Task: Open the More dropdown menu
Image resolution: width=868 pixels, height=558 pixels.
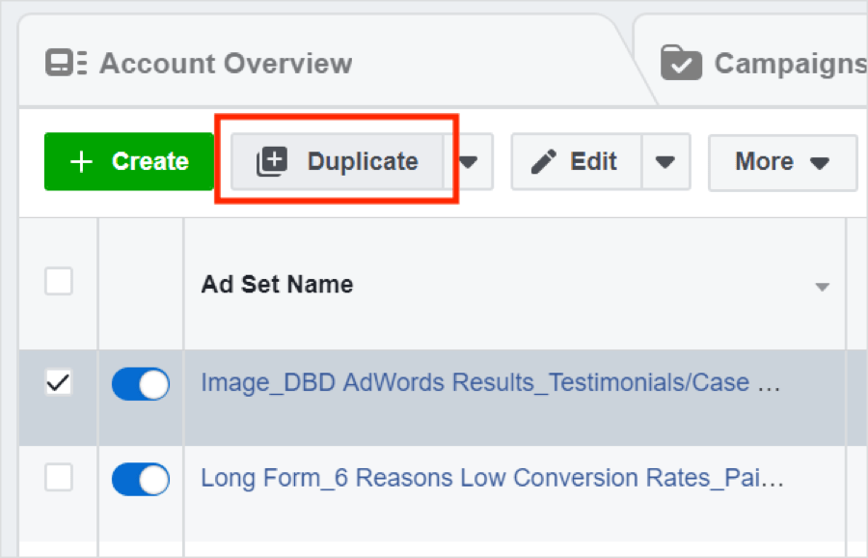Action: click(782, 161)
